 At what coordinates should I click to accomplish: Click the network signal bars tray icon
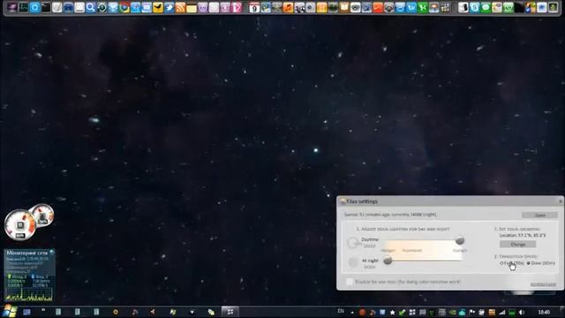[x=502, y=312]
